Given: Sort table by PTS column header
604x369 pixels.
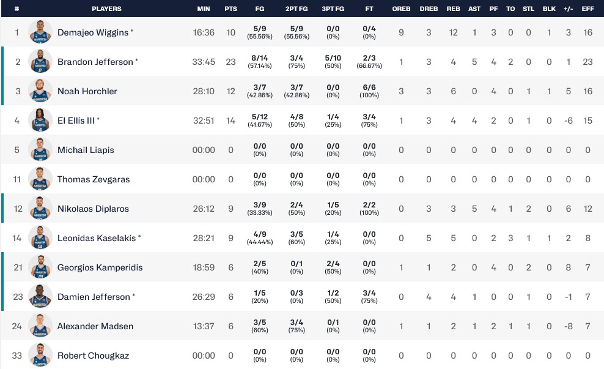Looking at the screenshot, I should pyautogui.click(x=230, y=9).
